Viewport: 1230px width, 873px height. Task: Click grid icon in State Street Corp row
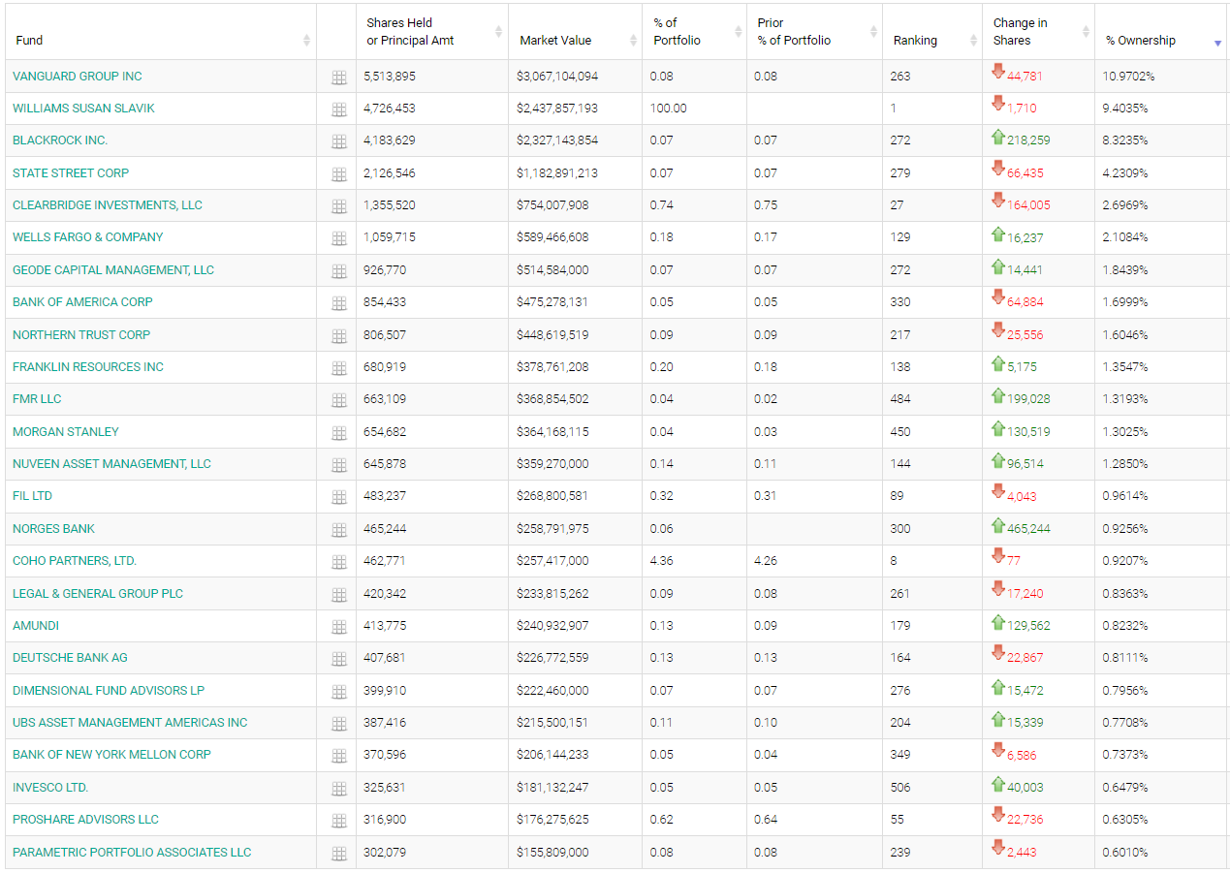pyautogui.click(x=338, y=174)
